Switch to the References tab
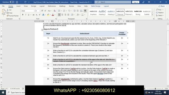 pyautogui.click(x=52, y=6)
